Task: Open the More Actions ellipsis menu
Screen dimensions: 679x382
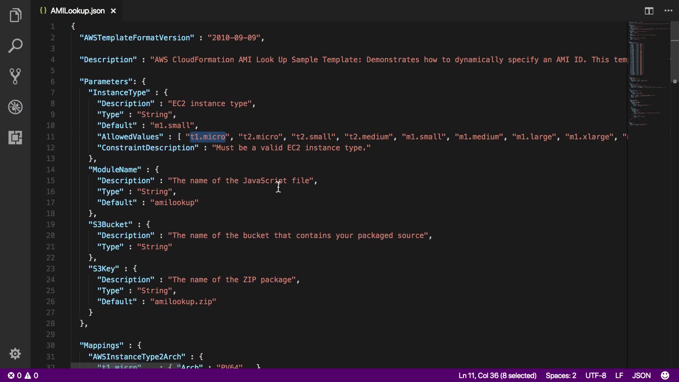Action: coord(668,11)
